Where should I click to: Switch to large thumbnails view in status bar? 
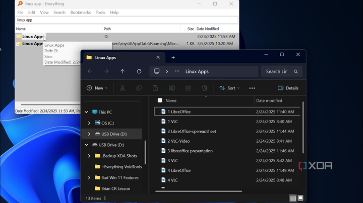pyautogui.click(x=300, y=198)
